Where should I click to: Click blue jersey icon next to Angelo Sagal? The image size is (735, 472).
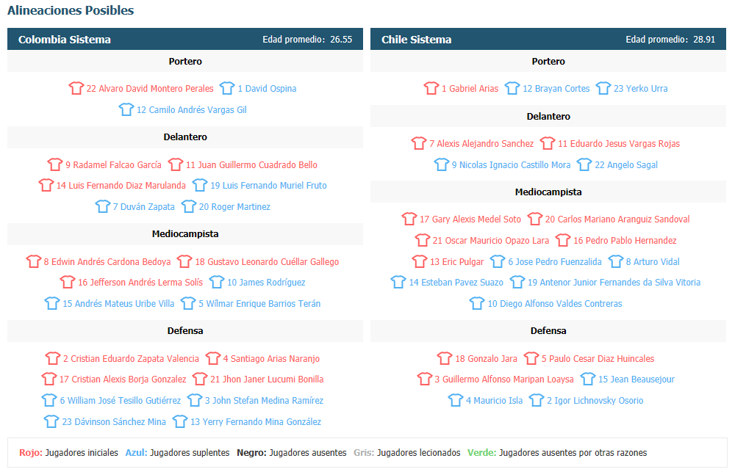click(x=584, y=164)
